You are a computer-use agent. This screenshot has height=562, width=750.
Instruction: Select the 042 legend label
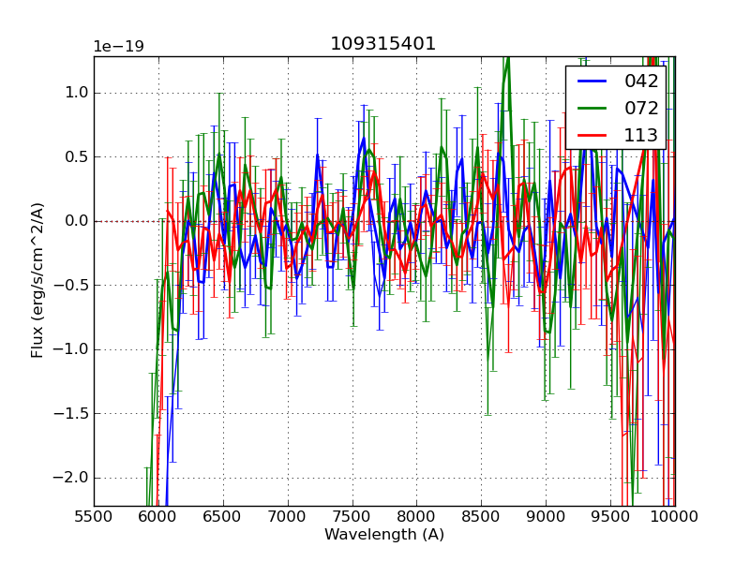641,81
